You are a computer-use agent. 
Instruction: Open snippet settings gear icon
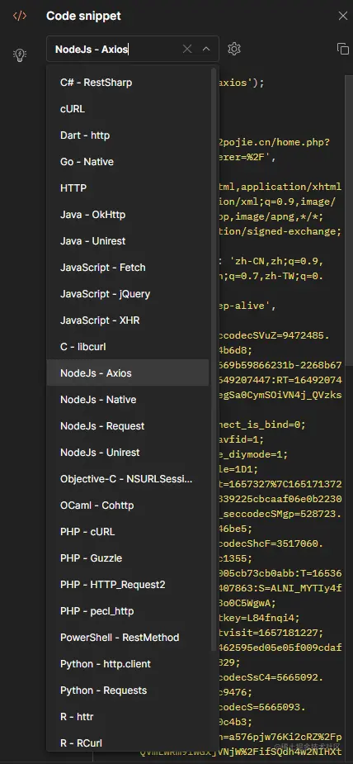point(234,49)
